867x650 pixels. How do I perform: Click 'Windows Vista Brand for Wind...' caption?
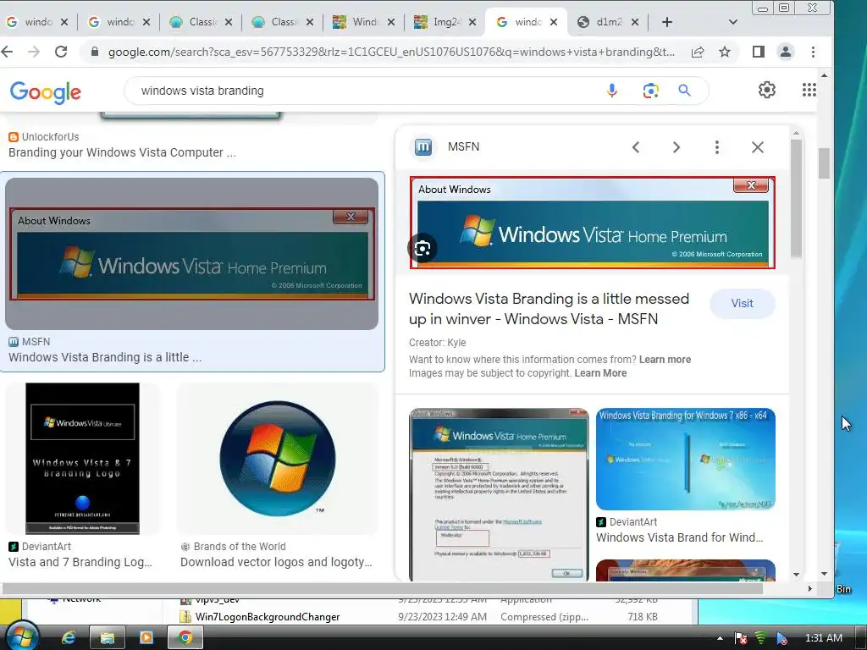point(680,537)
